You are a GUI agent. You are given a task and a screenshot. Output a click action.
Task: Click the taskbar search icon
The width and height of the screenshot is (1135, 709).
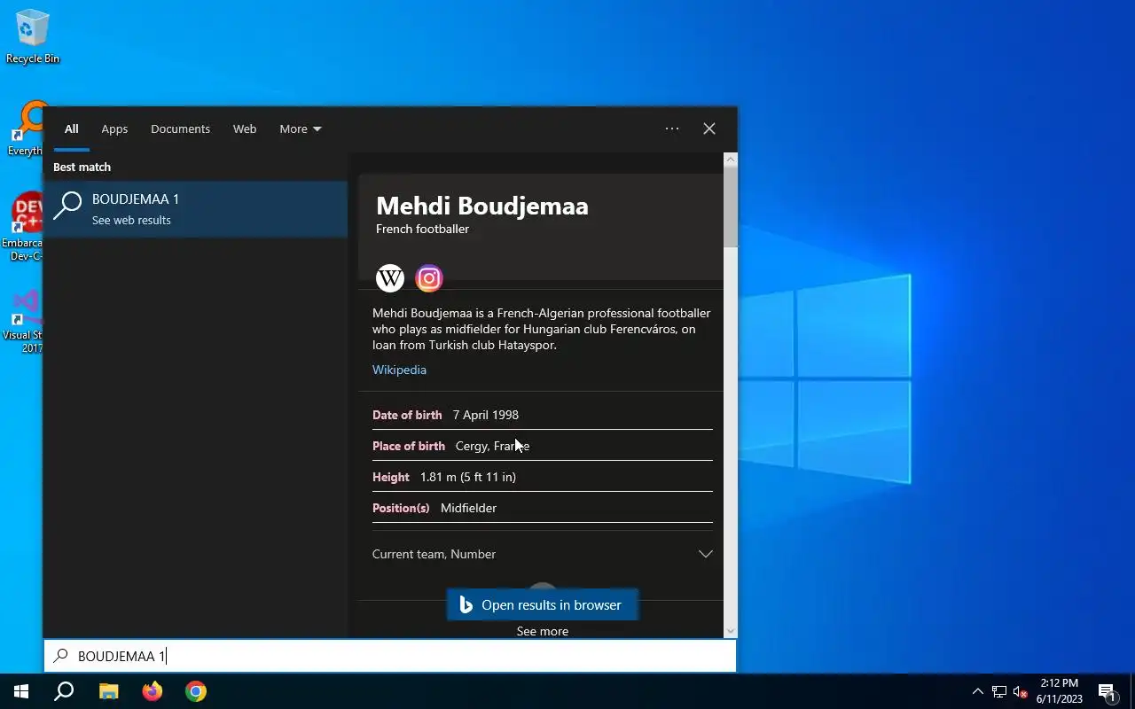64,691
